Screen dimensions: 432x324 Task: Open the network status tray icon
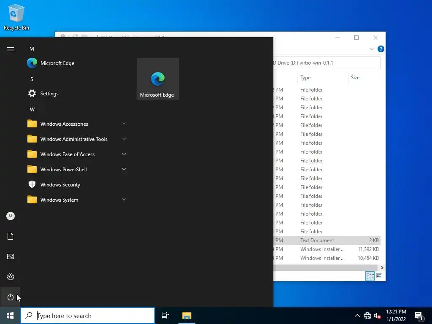367,316
